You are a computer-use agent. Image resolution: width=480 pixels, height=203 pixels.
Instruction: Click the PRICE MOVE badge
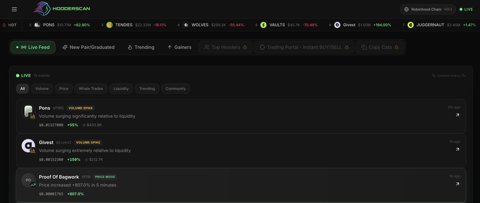click(x=105, y=177)
